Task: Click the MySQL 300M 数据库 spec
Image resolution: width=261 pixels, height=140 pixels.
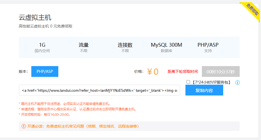Action: [x=167, y=47]
